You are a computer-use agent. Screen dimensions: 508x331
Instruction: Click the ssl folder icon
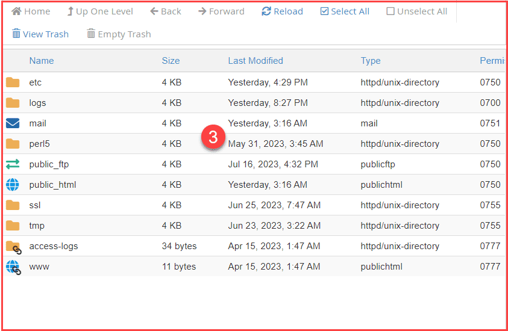click(x=13, y=205)
